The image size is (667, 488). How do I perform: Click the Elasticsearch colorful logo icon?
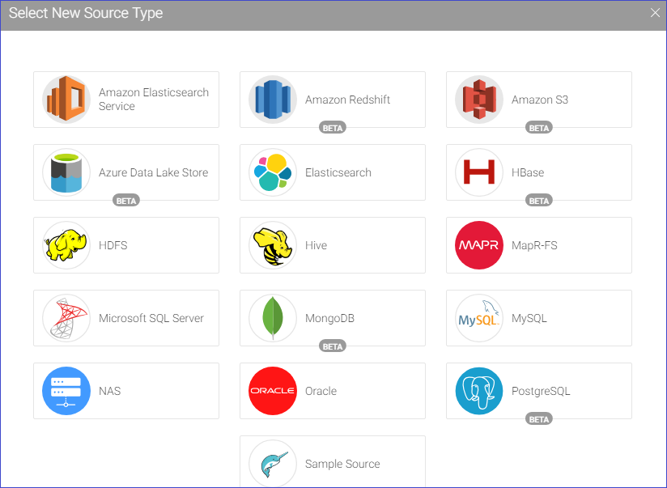click(273, 172)
